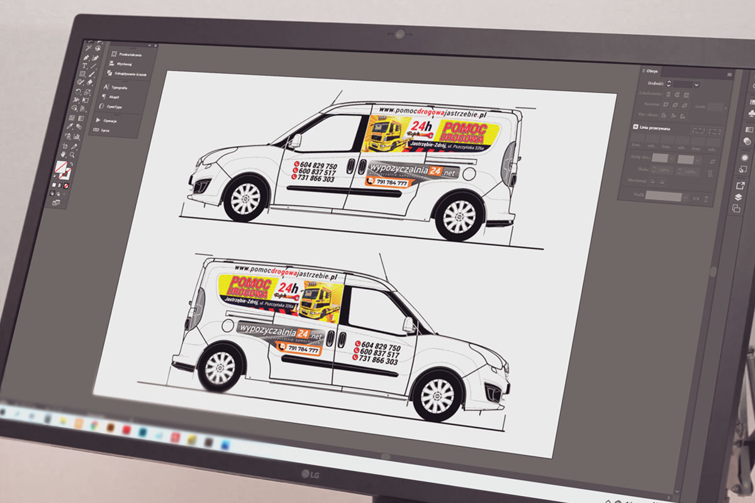
Task: Switch to the Obrys tab
Action: coord(651,72)
